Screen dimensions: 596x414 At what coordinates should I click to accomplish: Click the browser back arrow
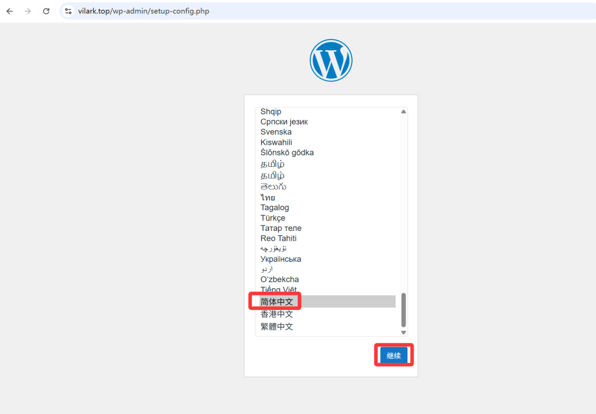(9, 10)
